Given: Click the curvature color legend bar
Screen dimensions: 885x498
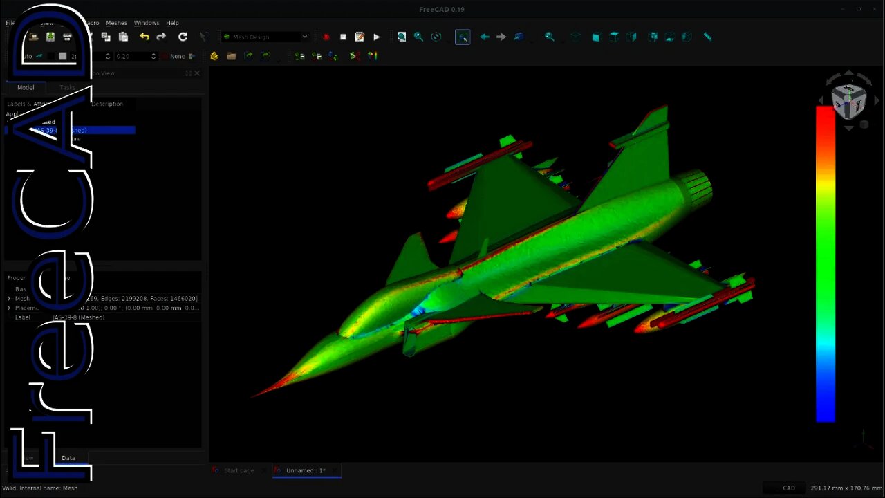Looking at the screenshot, I should [x=826, y=264].
